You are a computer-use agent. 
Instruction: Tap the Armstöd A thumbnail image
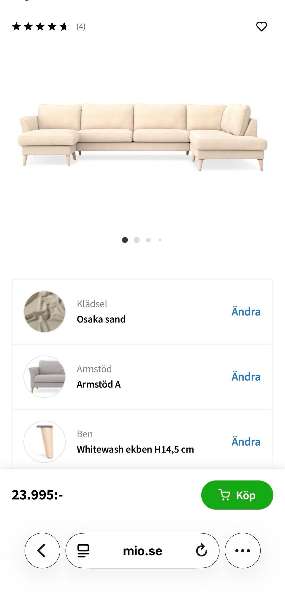pyautogui.click(x=45, y=377)
